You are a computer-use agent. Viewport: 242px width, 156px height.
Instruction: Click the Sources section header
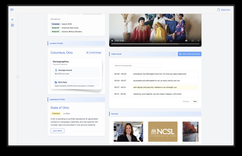(x=155, y=114)
